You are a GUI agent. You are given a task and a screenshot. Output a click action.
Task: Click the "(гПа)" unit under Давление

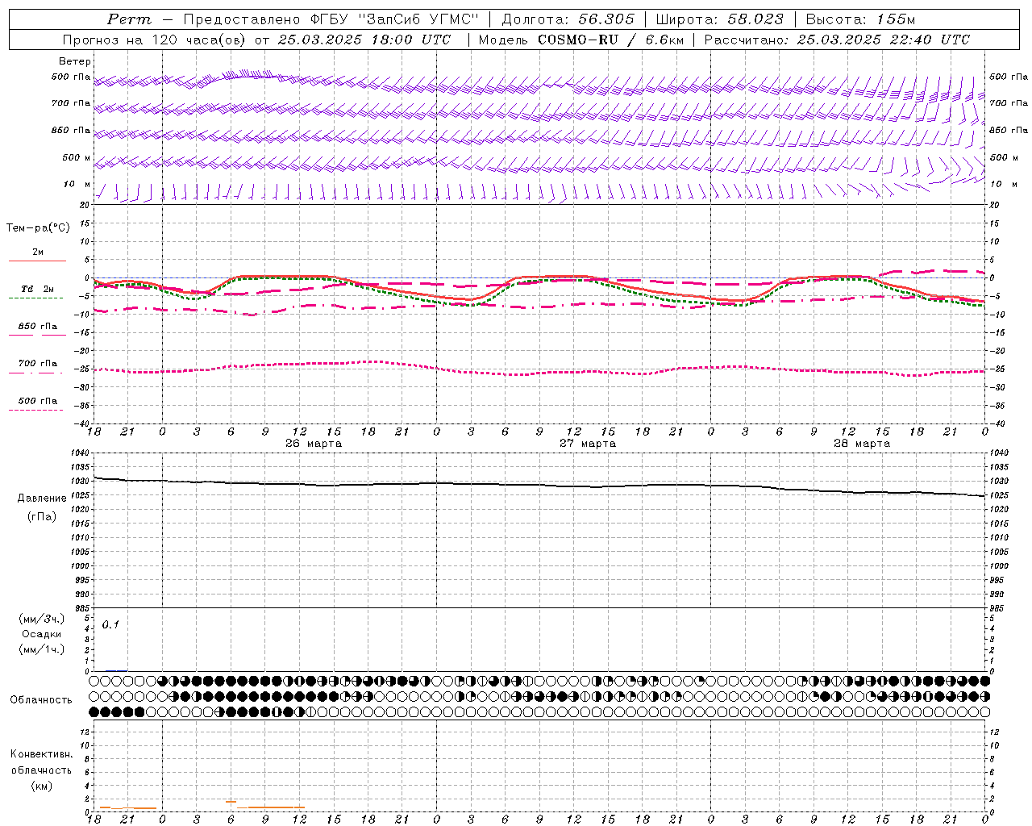pos(42,516)
